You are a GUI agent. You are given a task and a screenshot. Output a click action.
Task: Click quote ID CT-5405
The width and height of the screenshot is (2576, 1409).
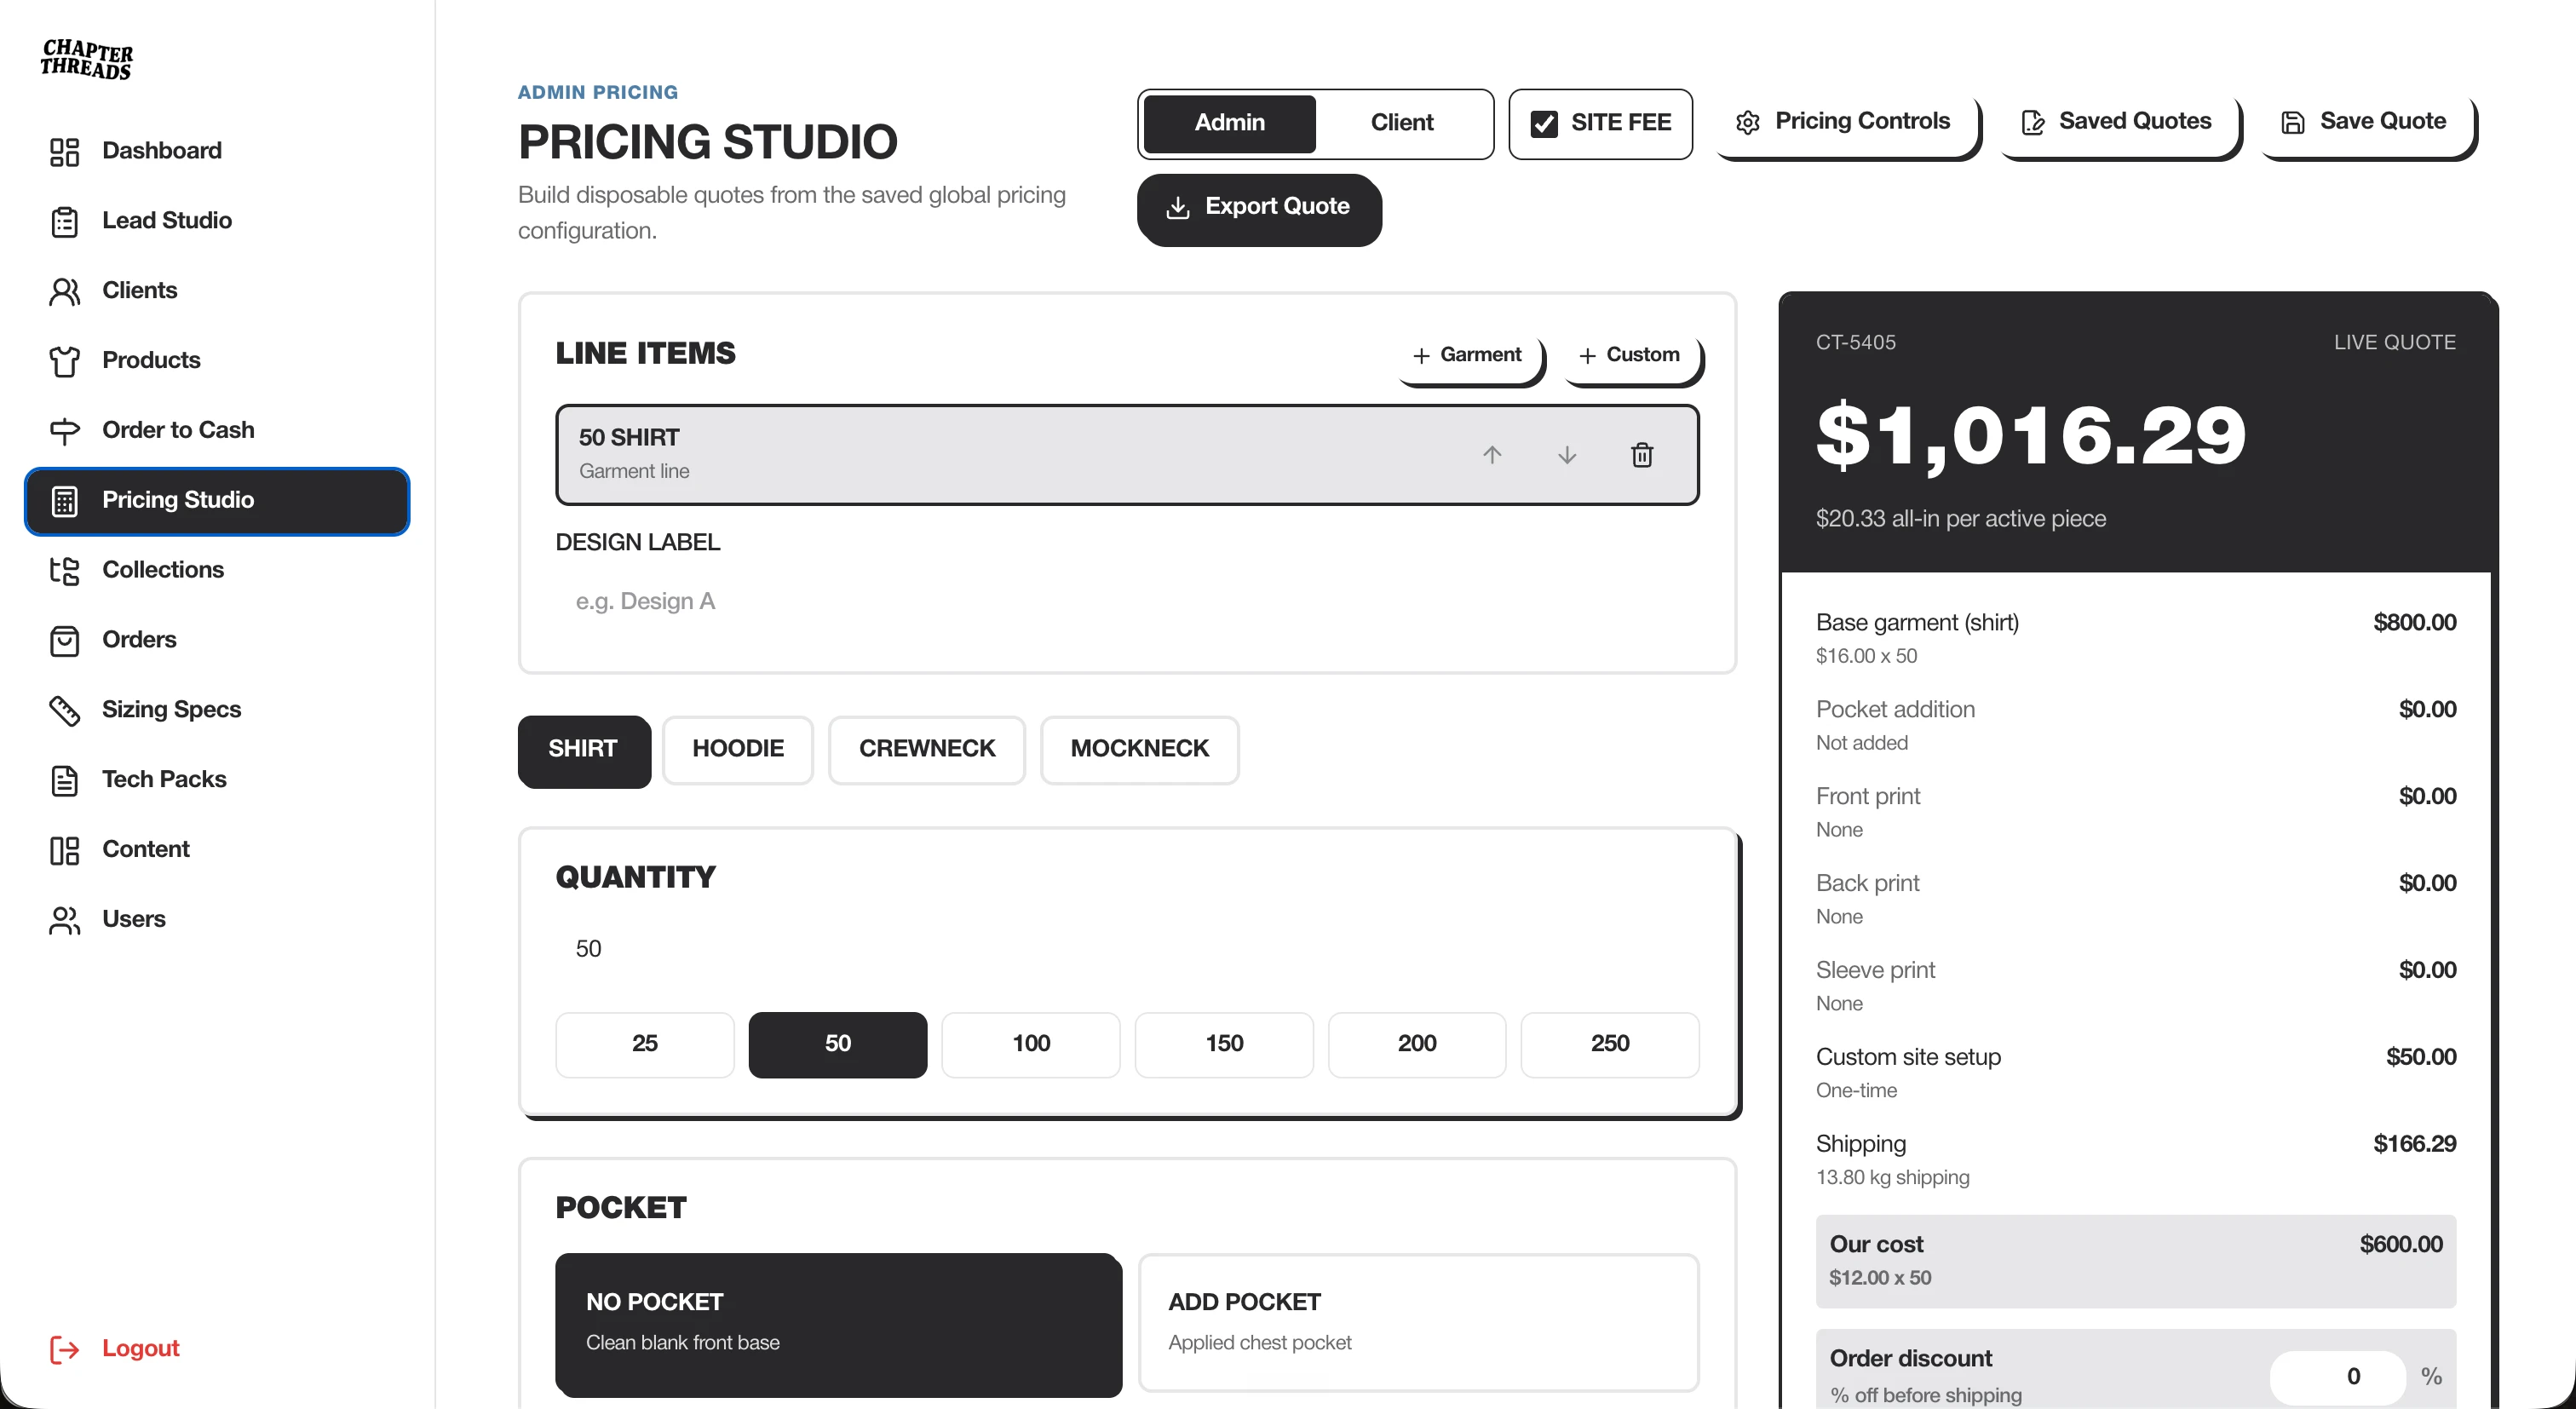pos(1856,343)
